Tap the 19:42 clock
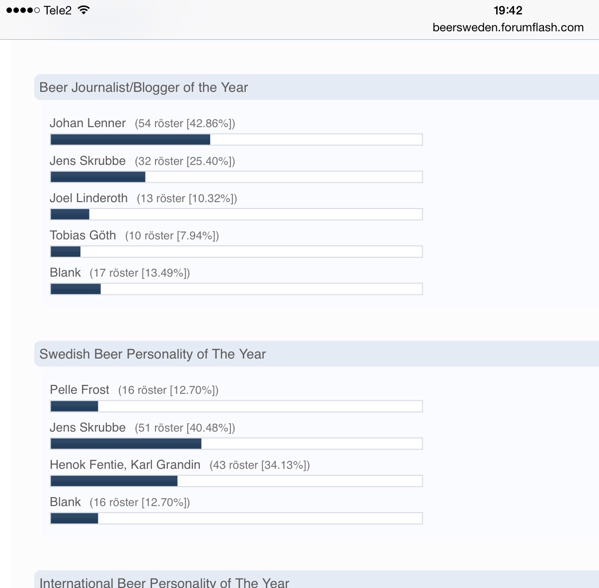The height and width of the screenshot is (588, 599). (508, 10)
